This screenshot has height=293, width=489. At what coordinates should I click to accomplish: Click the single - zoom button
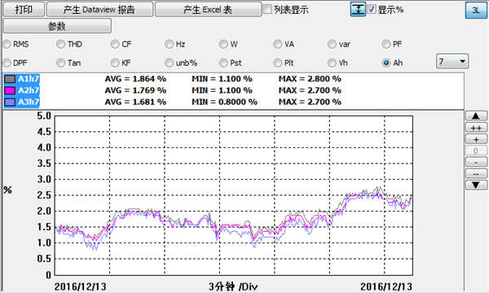(x=476, y=162)
